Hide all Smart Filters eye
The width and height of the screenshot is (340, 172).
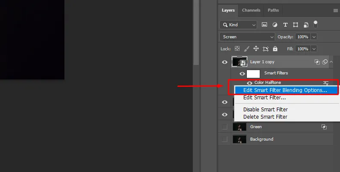[x=242, y=74]
